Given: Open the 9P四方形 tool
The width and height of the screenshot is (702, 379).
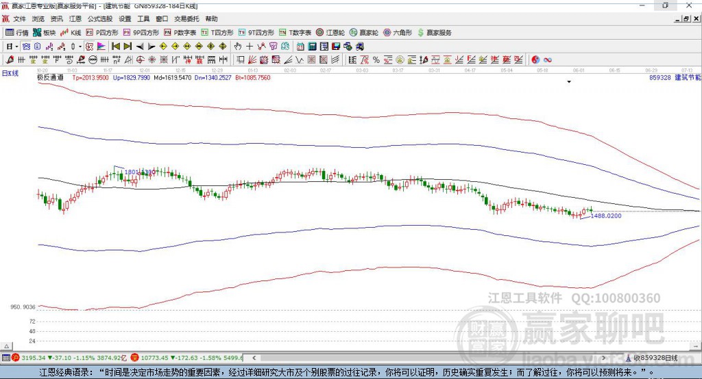Looking at the screenshot, I should (x=141, y=33).
